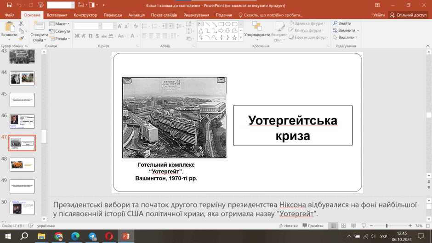Switch to slide sorter view icon
The width and height of the screenshot is (432, 243).
[x=343, y=226]
